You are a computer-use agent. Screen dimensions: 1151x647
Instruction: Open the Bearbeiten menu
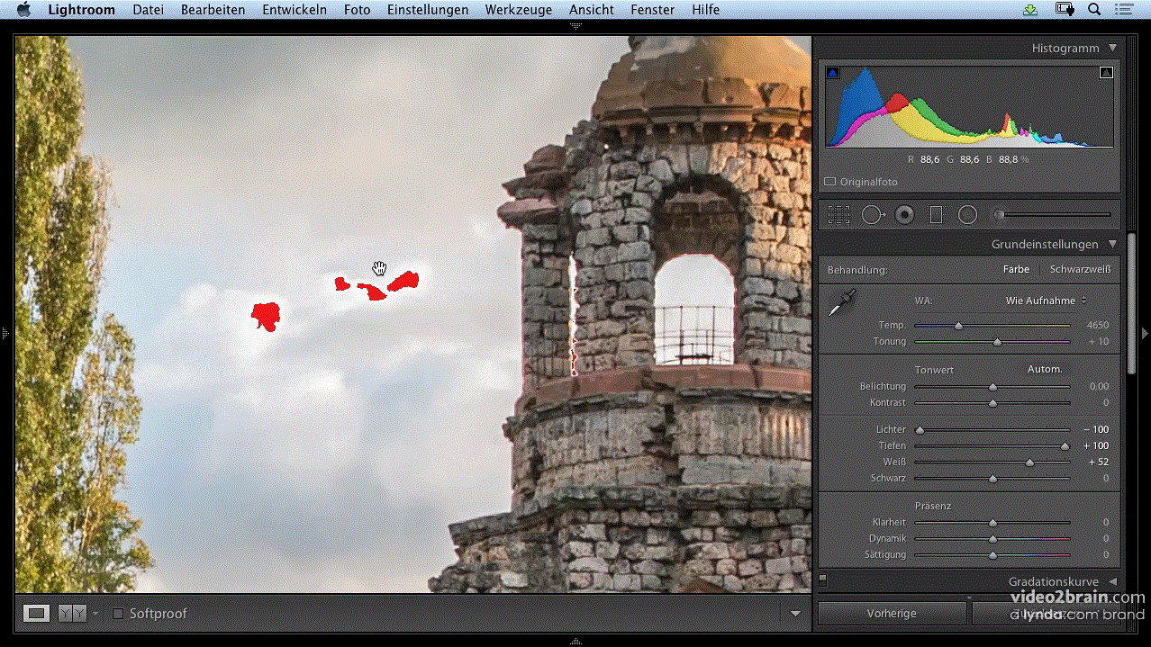(213, 10)
